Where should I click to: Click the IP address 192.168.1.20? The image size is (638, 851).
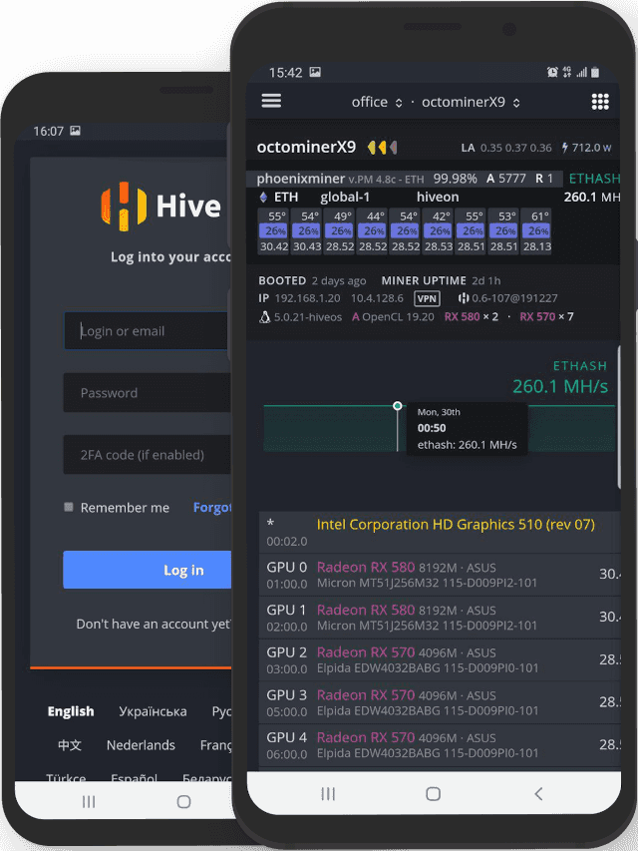pos(308,298)
